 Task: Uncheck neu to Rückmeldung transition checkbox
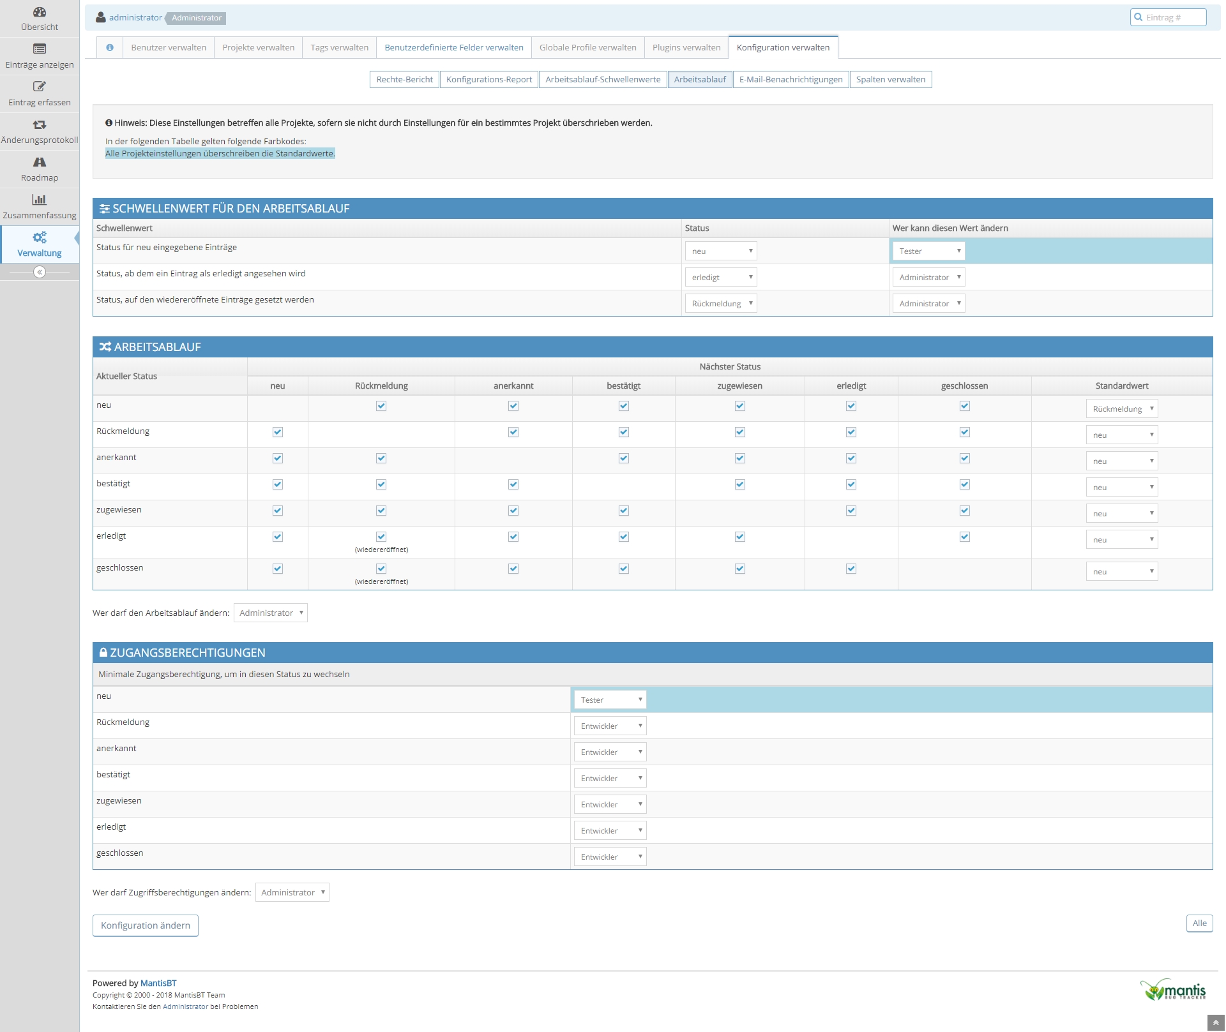pos(381,406)
